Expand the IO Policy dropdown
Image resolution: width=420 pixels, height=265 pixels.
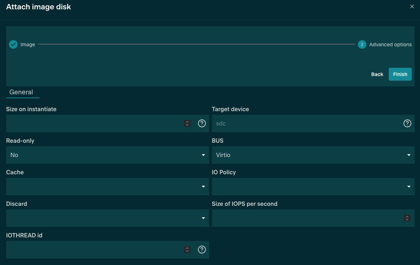313,186
